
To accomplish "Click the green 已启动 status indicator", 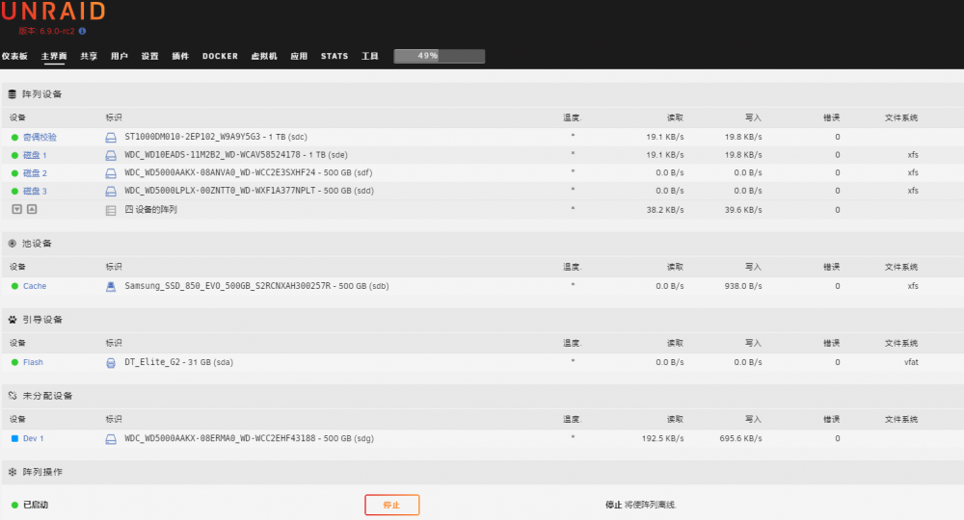I will pos(14,505).
